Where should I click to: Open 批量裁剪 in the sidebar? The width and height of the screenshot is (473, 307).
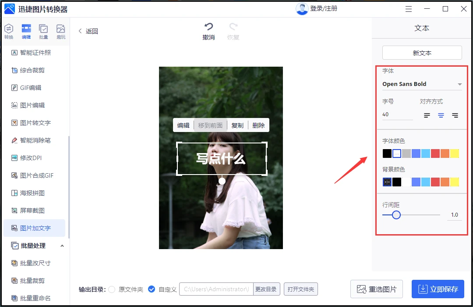click(x=35, y=280)
